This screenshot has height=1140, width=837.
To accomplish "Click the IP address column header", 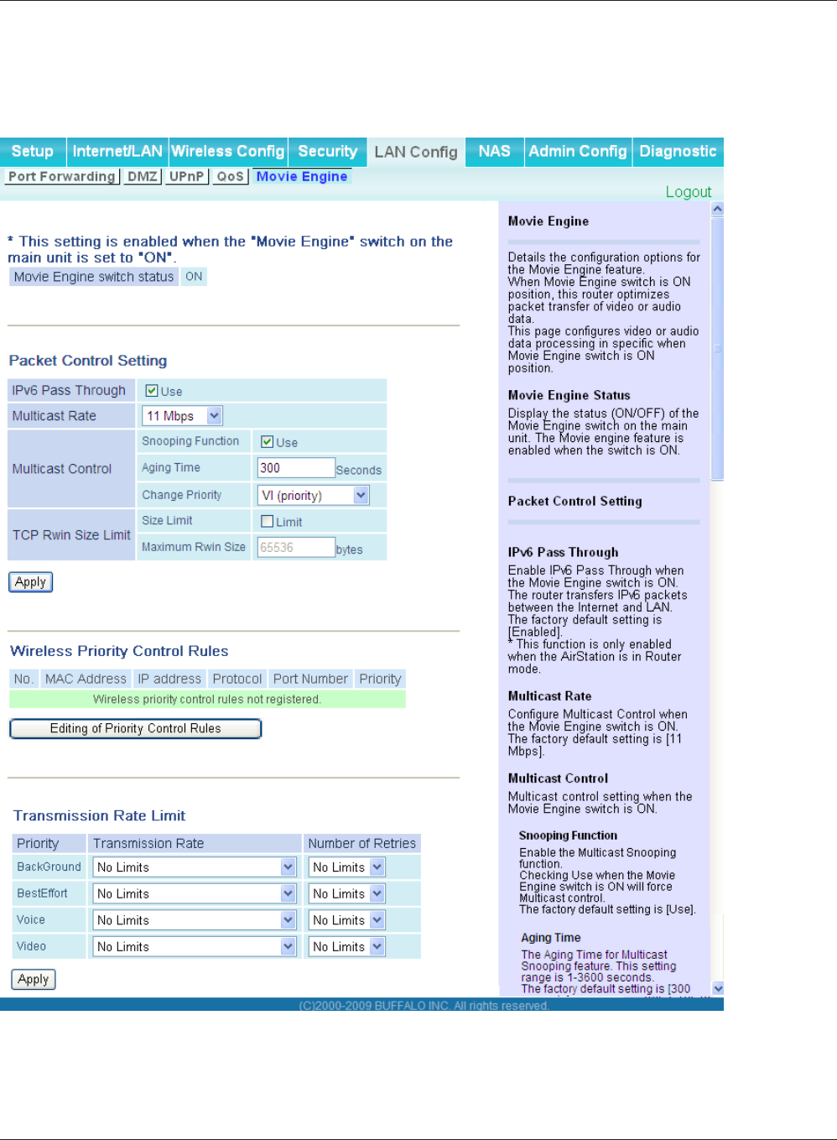I will (x=169, y=679).
